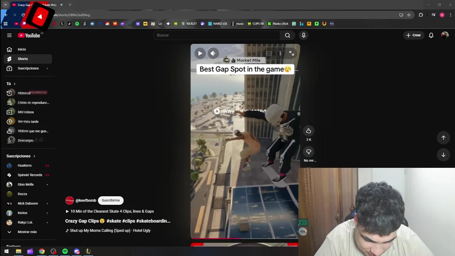Mute the Short's volume
The height and width of the screenshot is (256, 455).
(213, 53)
